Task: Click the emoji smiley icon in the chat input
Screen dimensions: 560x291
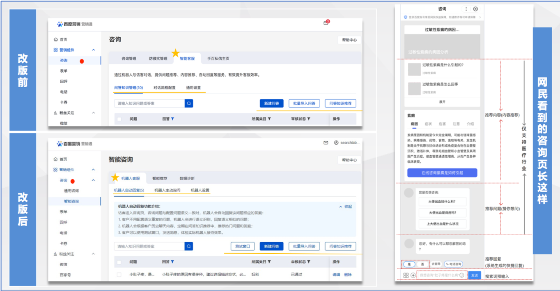Action: coord(462,275)
